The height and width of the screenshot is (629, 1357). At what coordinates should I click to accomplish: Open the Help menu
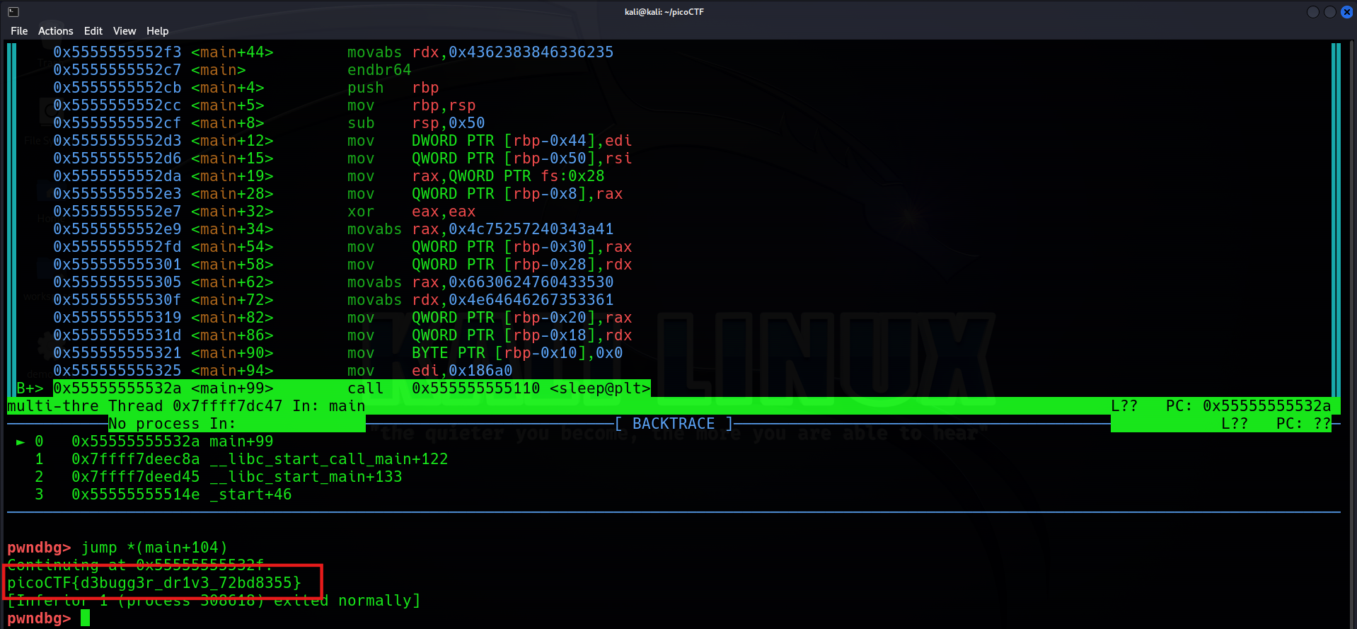pyautogui.click(x=158, y=31)
